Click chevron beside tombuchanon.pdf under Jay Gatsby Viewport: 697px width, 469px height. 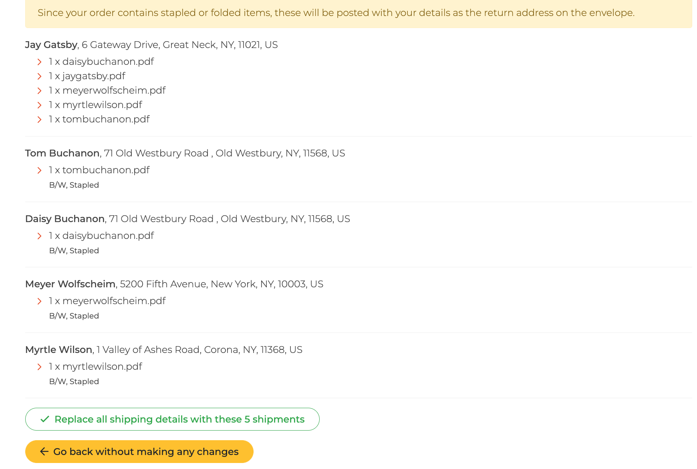[x=39, y=120]
